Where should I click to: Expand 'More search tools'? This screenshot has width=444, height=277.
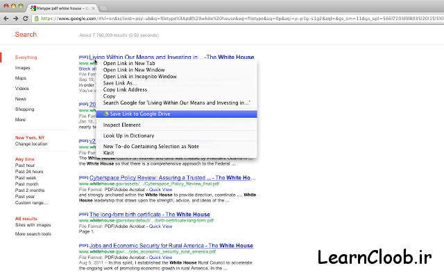[x=33, y=234]
